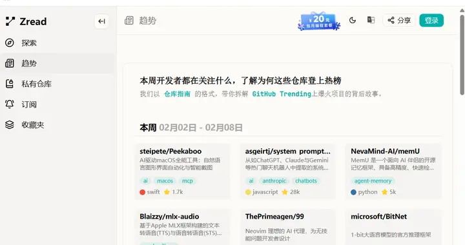465x245 pixels.
Task: Click the yellow javascript language dot
Action: pyautogui.click(x=248, y=192)
